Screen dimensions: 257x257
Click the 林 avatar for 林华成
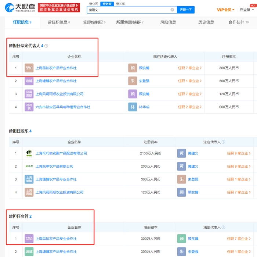coord(133,107)
